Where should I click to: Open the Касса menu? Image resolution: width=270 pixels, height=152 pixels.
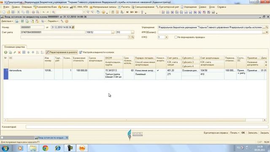tap(63, 7)
